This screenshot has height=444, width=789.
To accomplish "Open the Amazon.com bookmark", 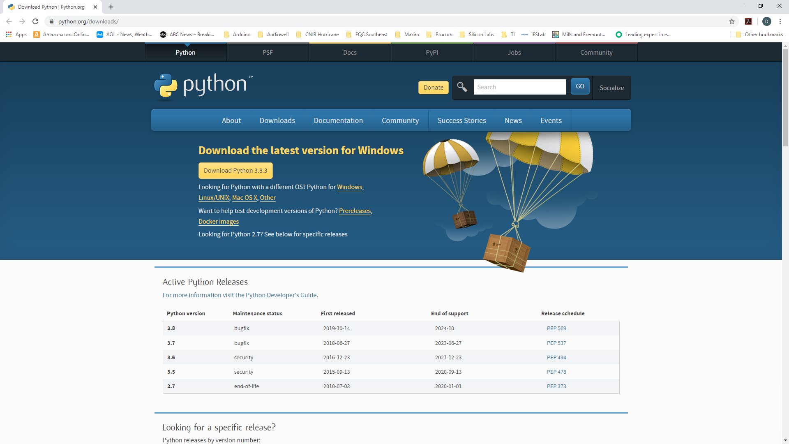I will click(x=62, y=35).
